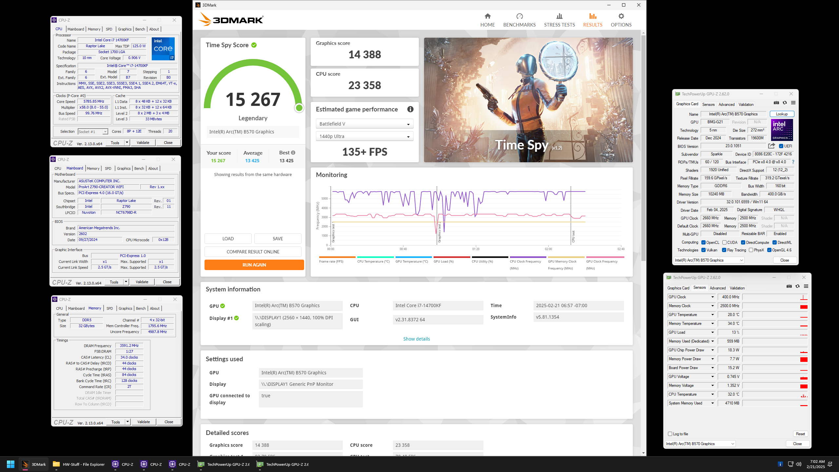Click refresh icon in GPU-Z Sensors window
The width and height of the screenshot is (839, 472).
797,286
